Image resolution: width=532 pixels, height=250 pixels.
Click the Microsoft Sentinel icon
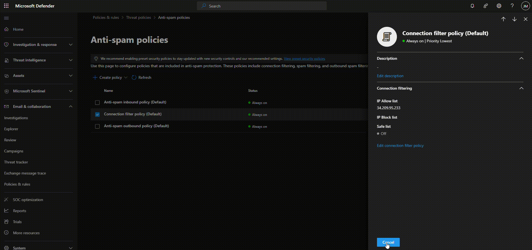tap(6, 91)
